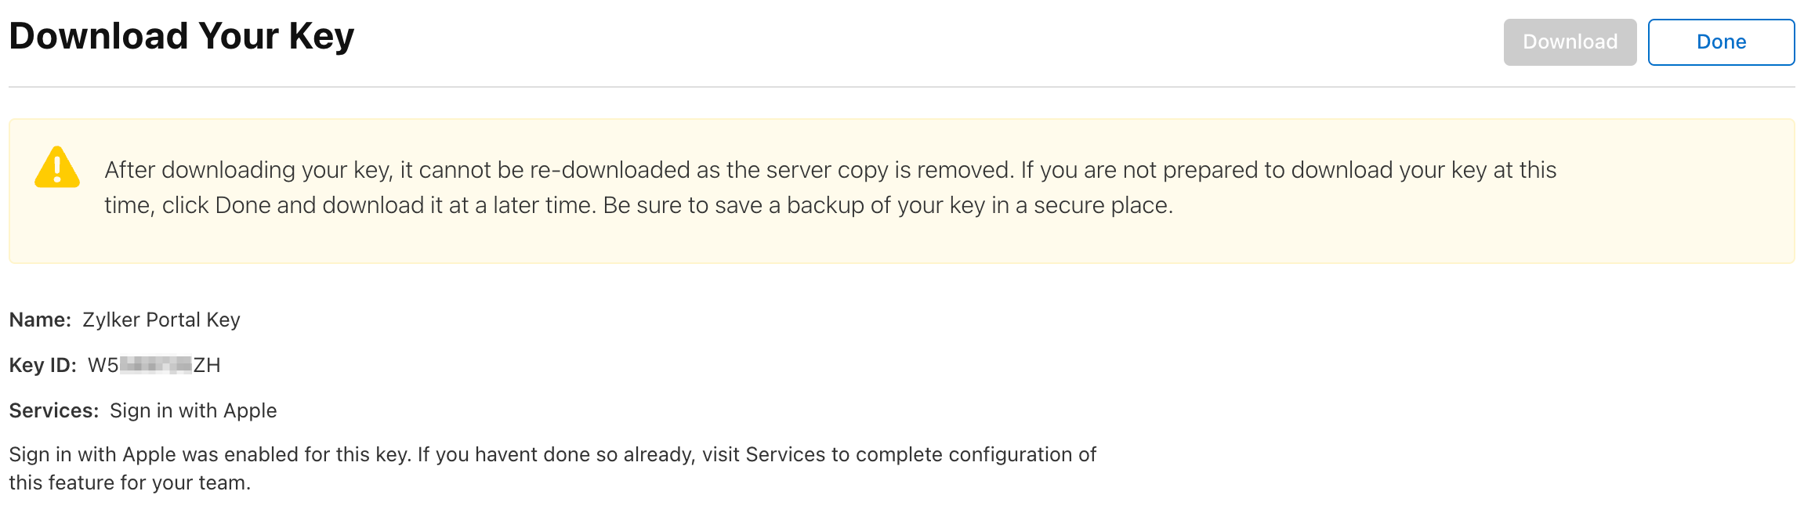Click the Key ID label
1804x513 pixels.
point(42,366)
